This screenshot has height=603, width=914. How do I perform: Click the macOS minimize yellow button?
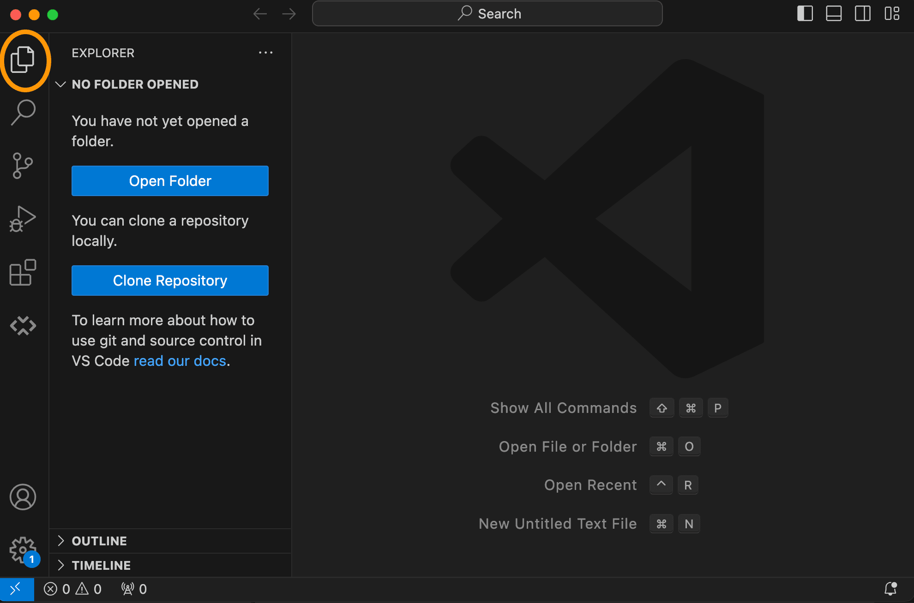click(x=34, y=15)
